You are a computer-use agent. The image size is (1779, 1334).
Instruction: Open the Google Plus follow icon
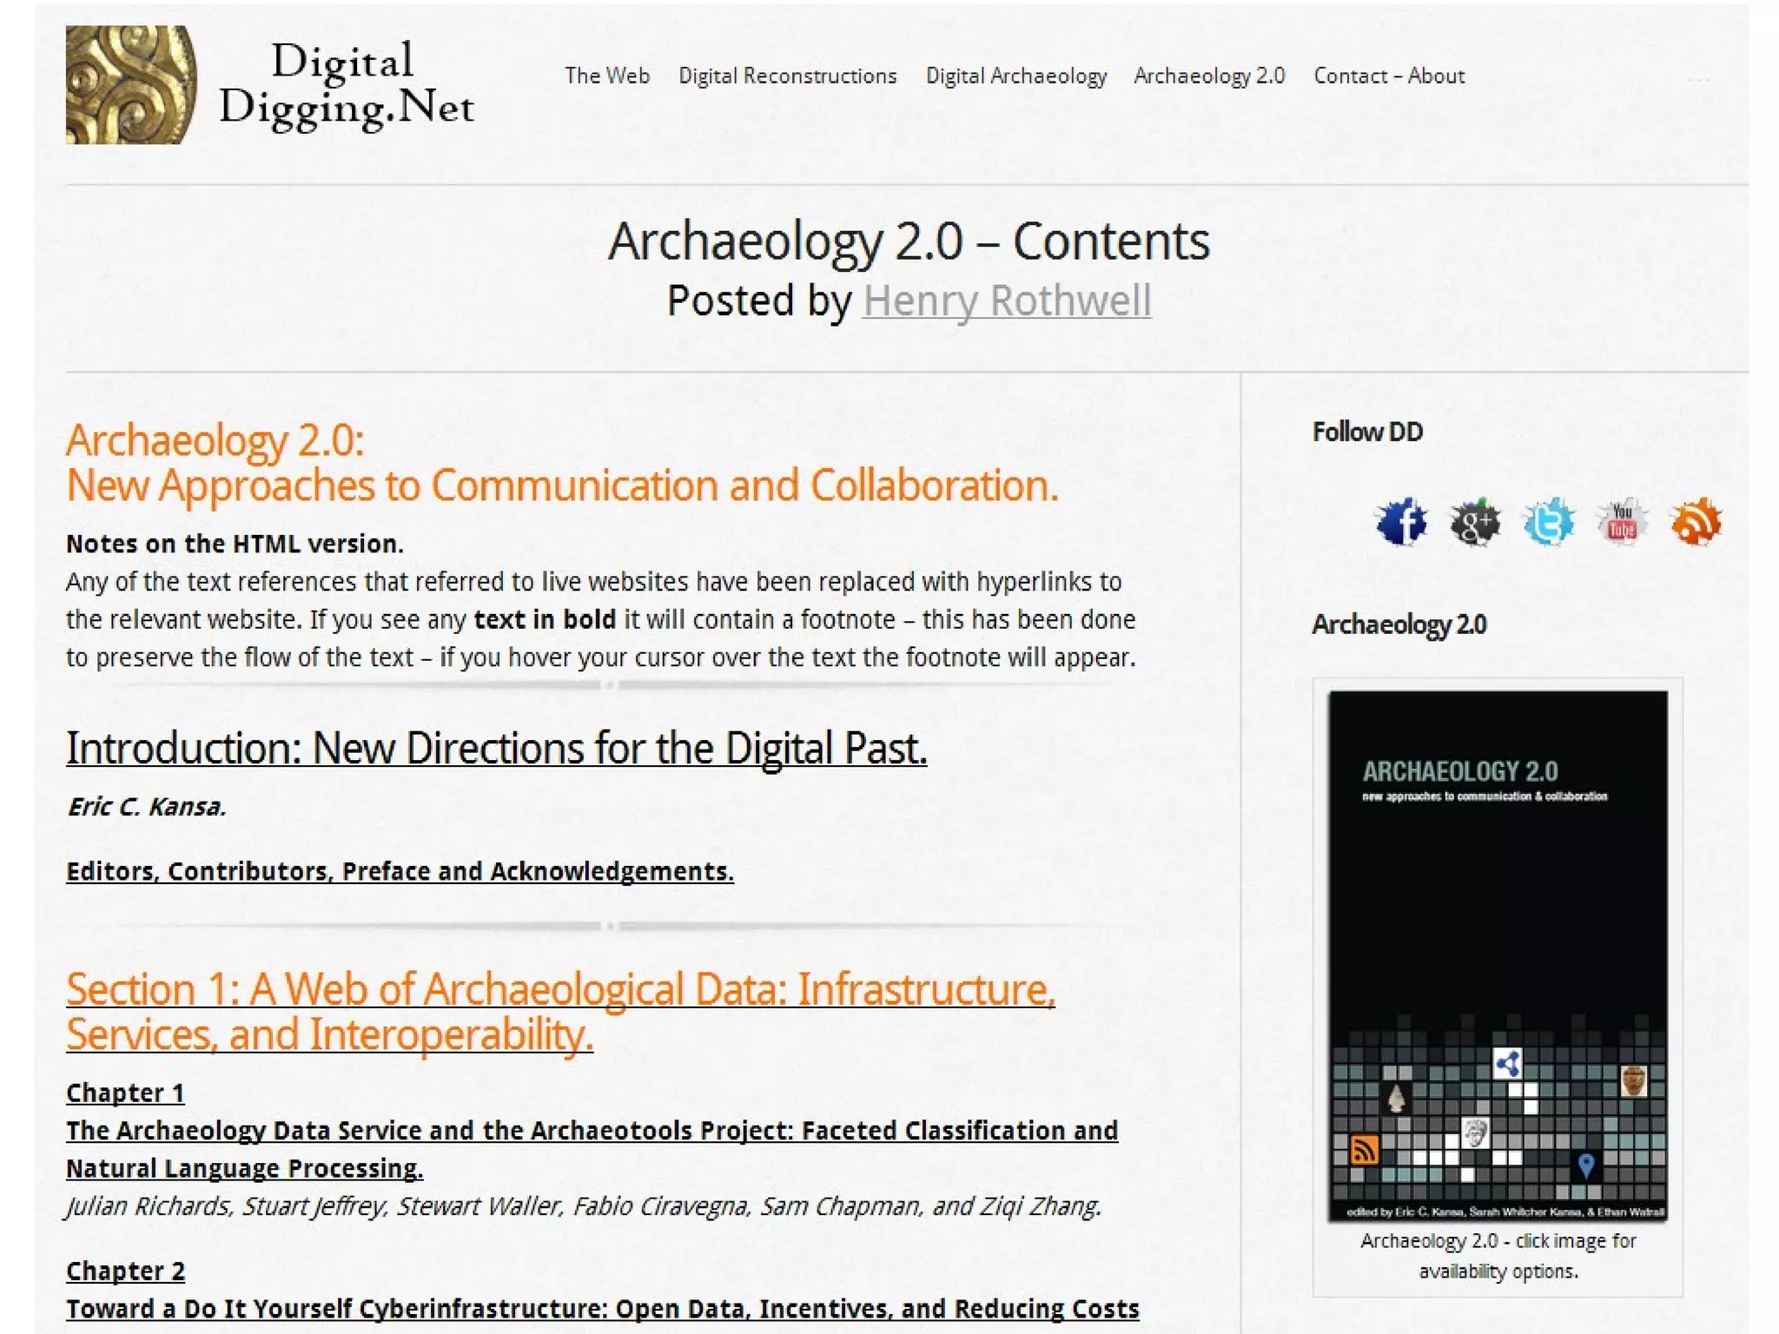[x=1475, y=522]
